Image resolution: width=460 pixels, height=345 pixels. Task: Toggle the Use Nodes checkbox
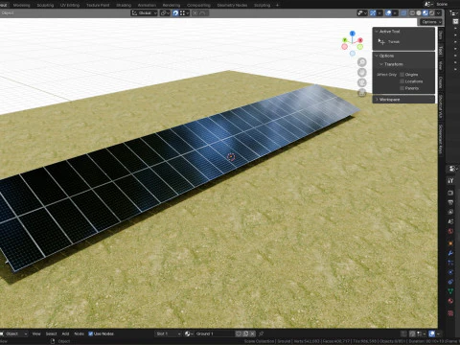tap(91, 333)
